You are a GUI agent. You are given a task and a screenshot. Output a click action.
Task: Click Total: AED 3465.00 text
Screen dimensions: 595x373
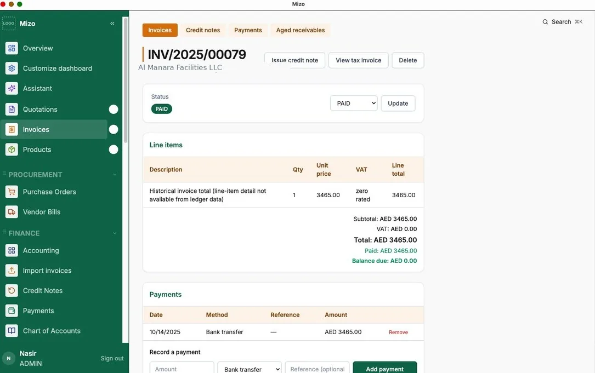[385, 240]
